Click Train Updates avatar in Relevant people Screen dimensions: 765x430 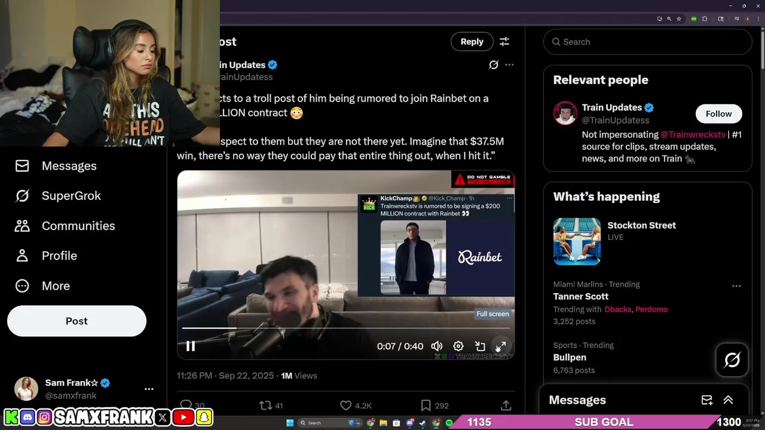[x=565, y=113]
